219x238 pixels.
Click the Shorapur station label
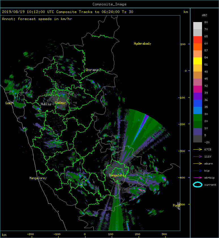[x=93, y=70]
